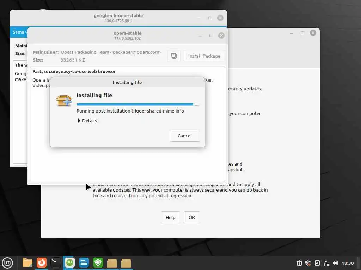Select the second package window in the taskbar
This screenshot has height=270, width=361.
click(x=126, y=263)
